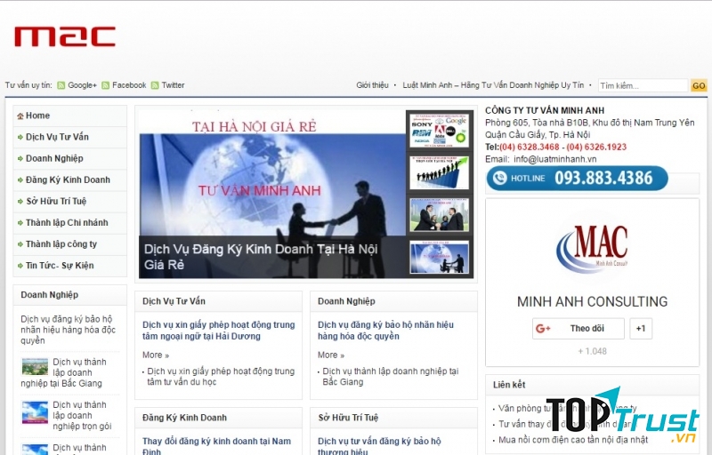Viewport: 712px width, 455px height.
Task: Select Thành lập công ty sidebar item
Action: [70, 243]
